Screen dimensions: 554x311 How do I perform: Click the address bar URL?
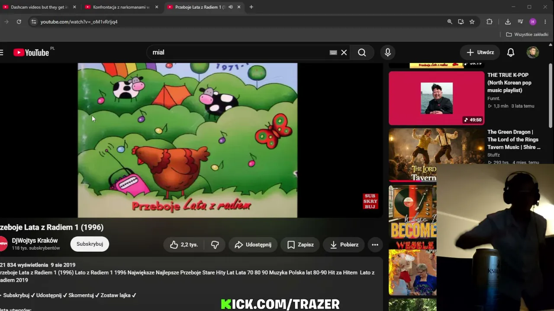pyautogui.click(x=79, y=22)
